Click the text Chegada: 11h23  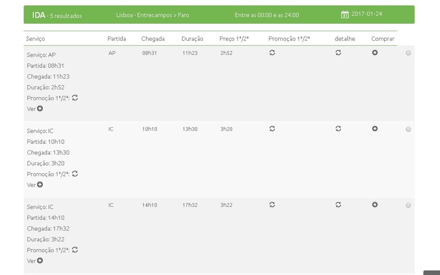coord(48,77)
